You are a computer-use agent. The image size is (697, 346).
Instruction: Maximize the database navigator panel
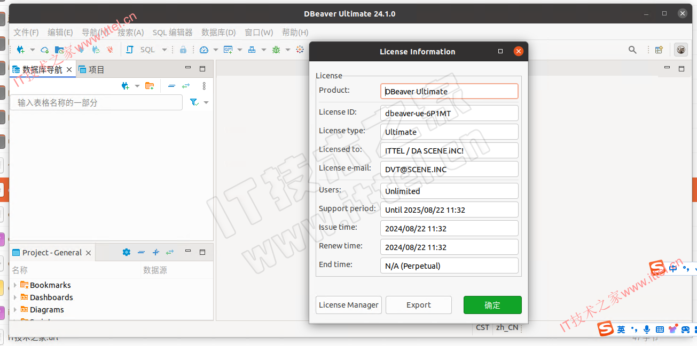coord(202,68)
